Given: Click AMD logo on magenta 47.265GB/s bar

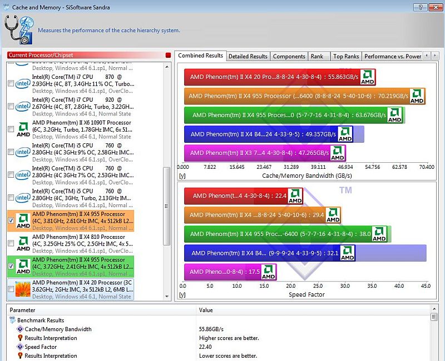Looking at the screenshot, I should [338, 153].
